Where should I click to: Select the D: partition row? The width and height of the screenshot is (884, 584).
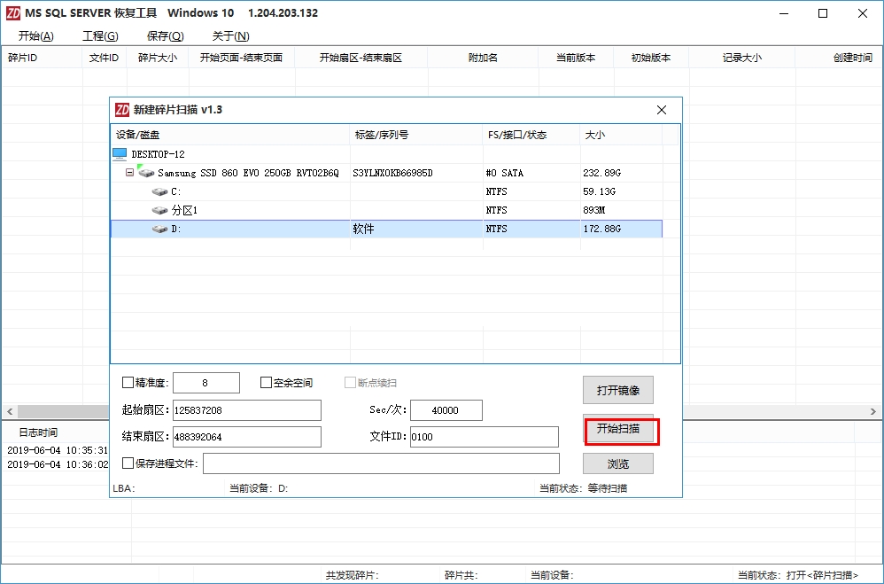[x=386, y=230]
